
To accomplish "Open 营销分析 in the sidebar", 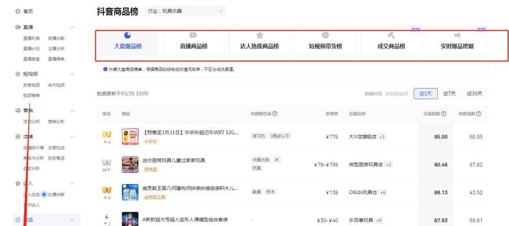I will (x=57, y=121).
